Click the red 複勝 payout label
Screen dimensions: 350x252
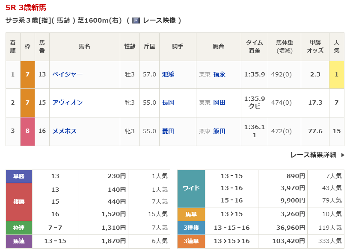click(19, 202)
